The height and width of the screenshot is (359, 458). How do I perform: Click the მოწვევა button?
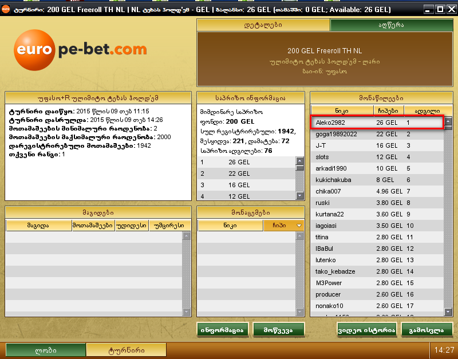click(x=278, y=330)
